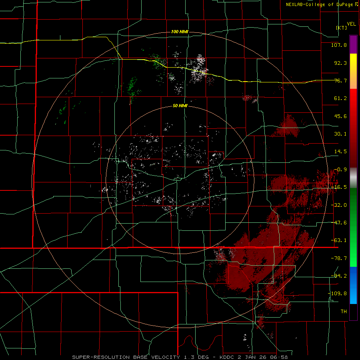Click the -47.6 velocity scale value
Image resolution: width=360 pixels, height=360 pixels.
(x=339, y=223)
